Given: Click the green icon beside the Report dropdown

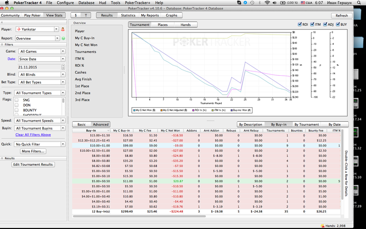Looking at the screenshot, I should pyautogui.click(x=63, y=38).
